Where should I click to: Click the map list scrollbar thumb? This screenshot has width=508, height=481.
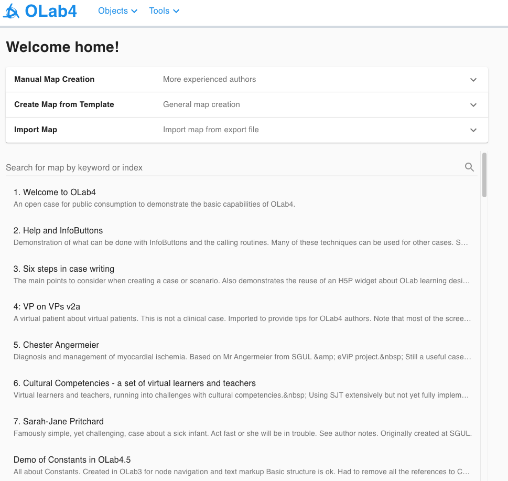(484, 175)
